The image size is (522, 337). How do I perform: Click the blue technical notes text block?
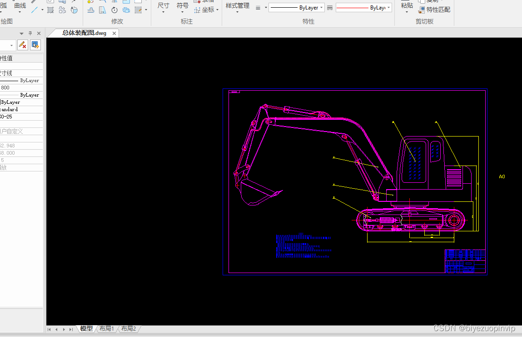[x=303, y=245]
